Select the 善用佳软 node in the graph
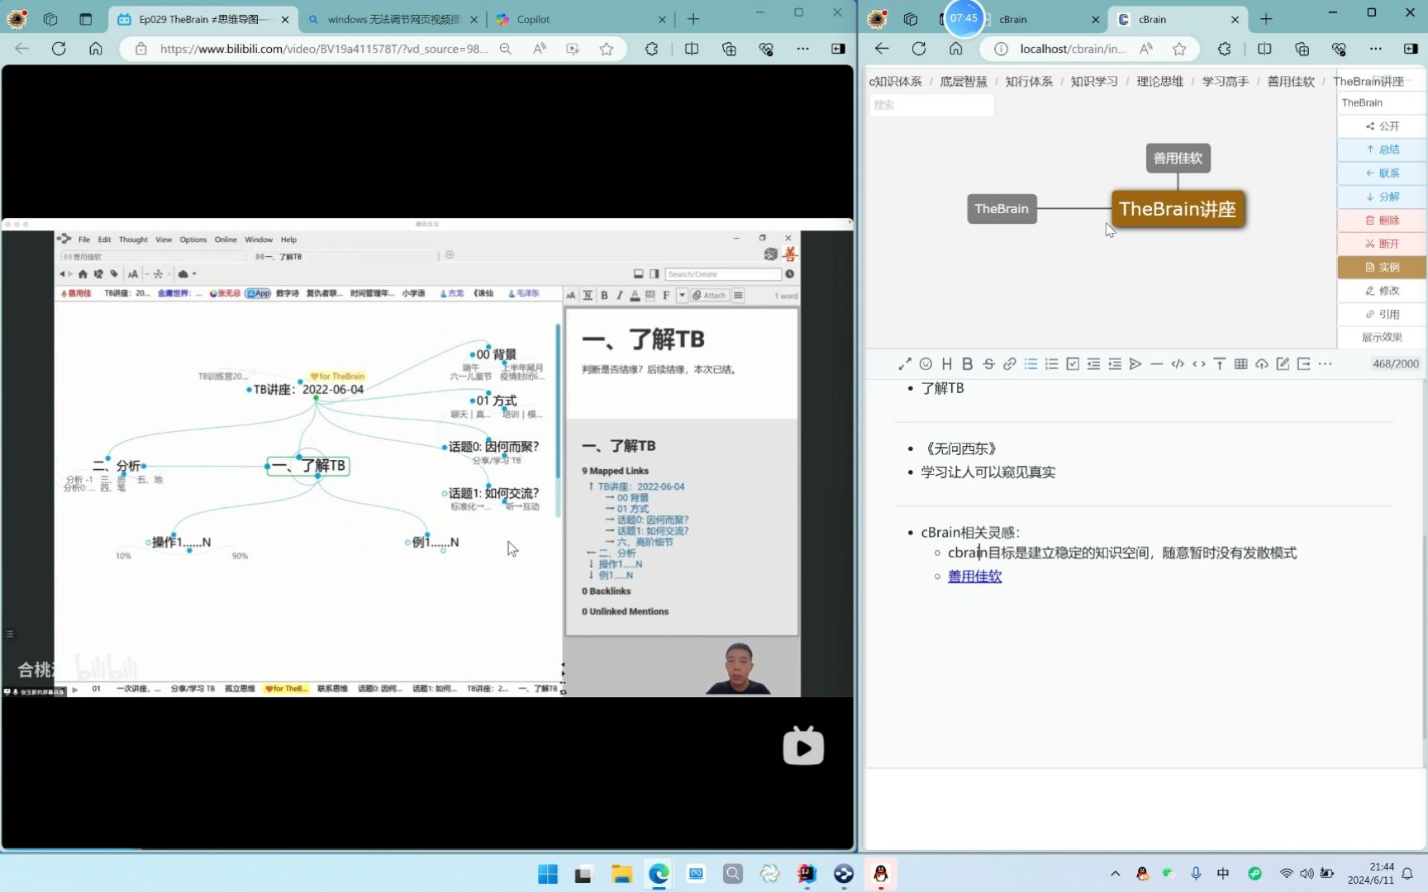The height and width of the screenshot is (892, 1428). pos(1178,158)
